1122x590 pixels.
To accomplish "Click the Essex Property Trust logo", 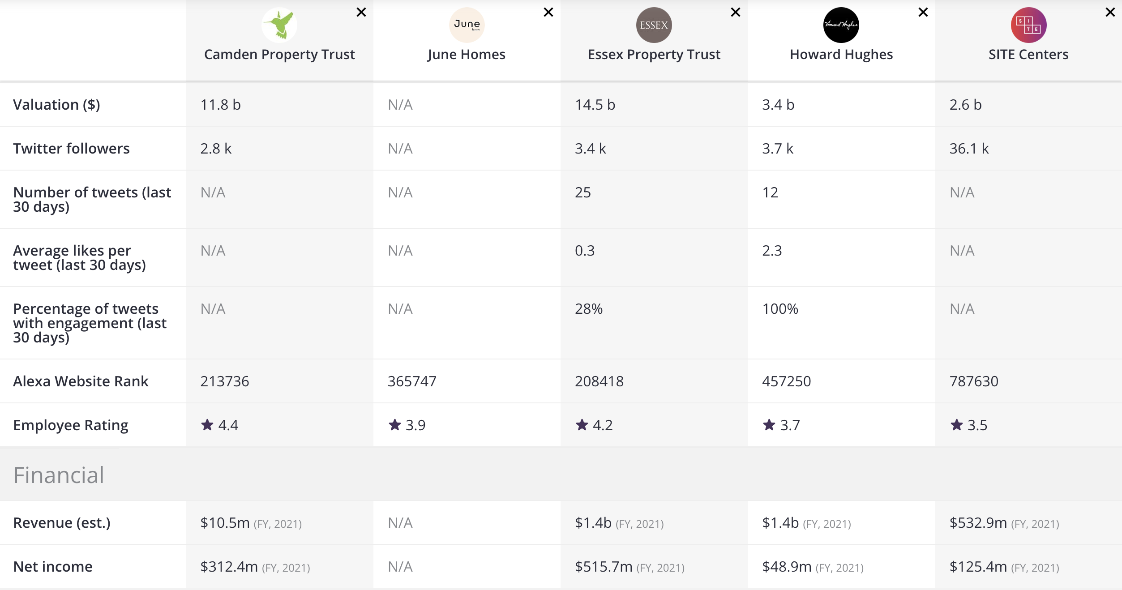I will [x=654, y=25].
